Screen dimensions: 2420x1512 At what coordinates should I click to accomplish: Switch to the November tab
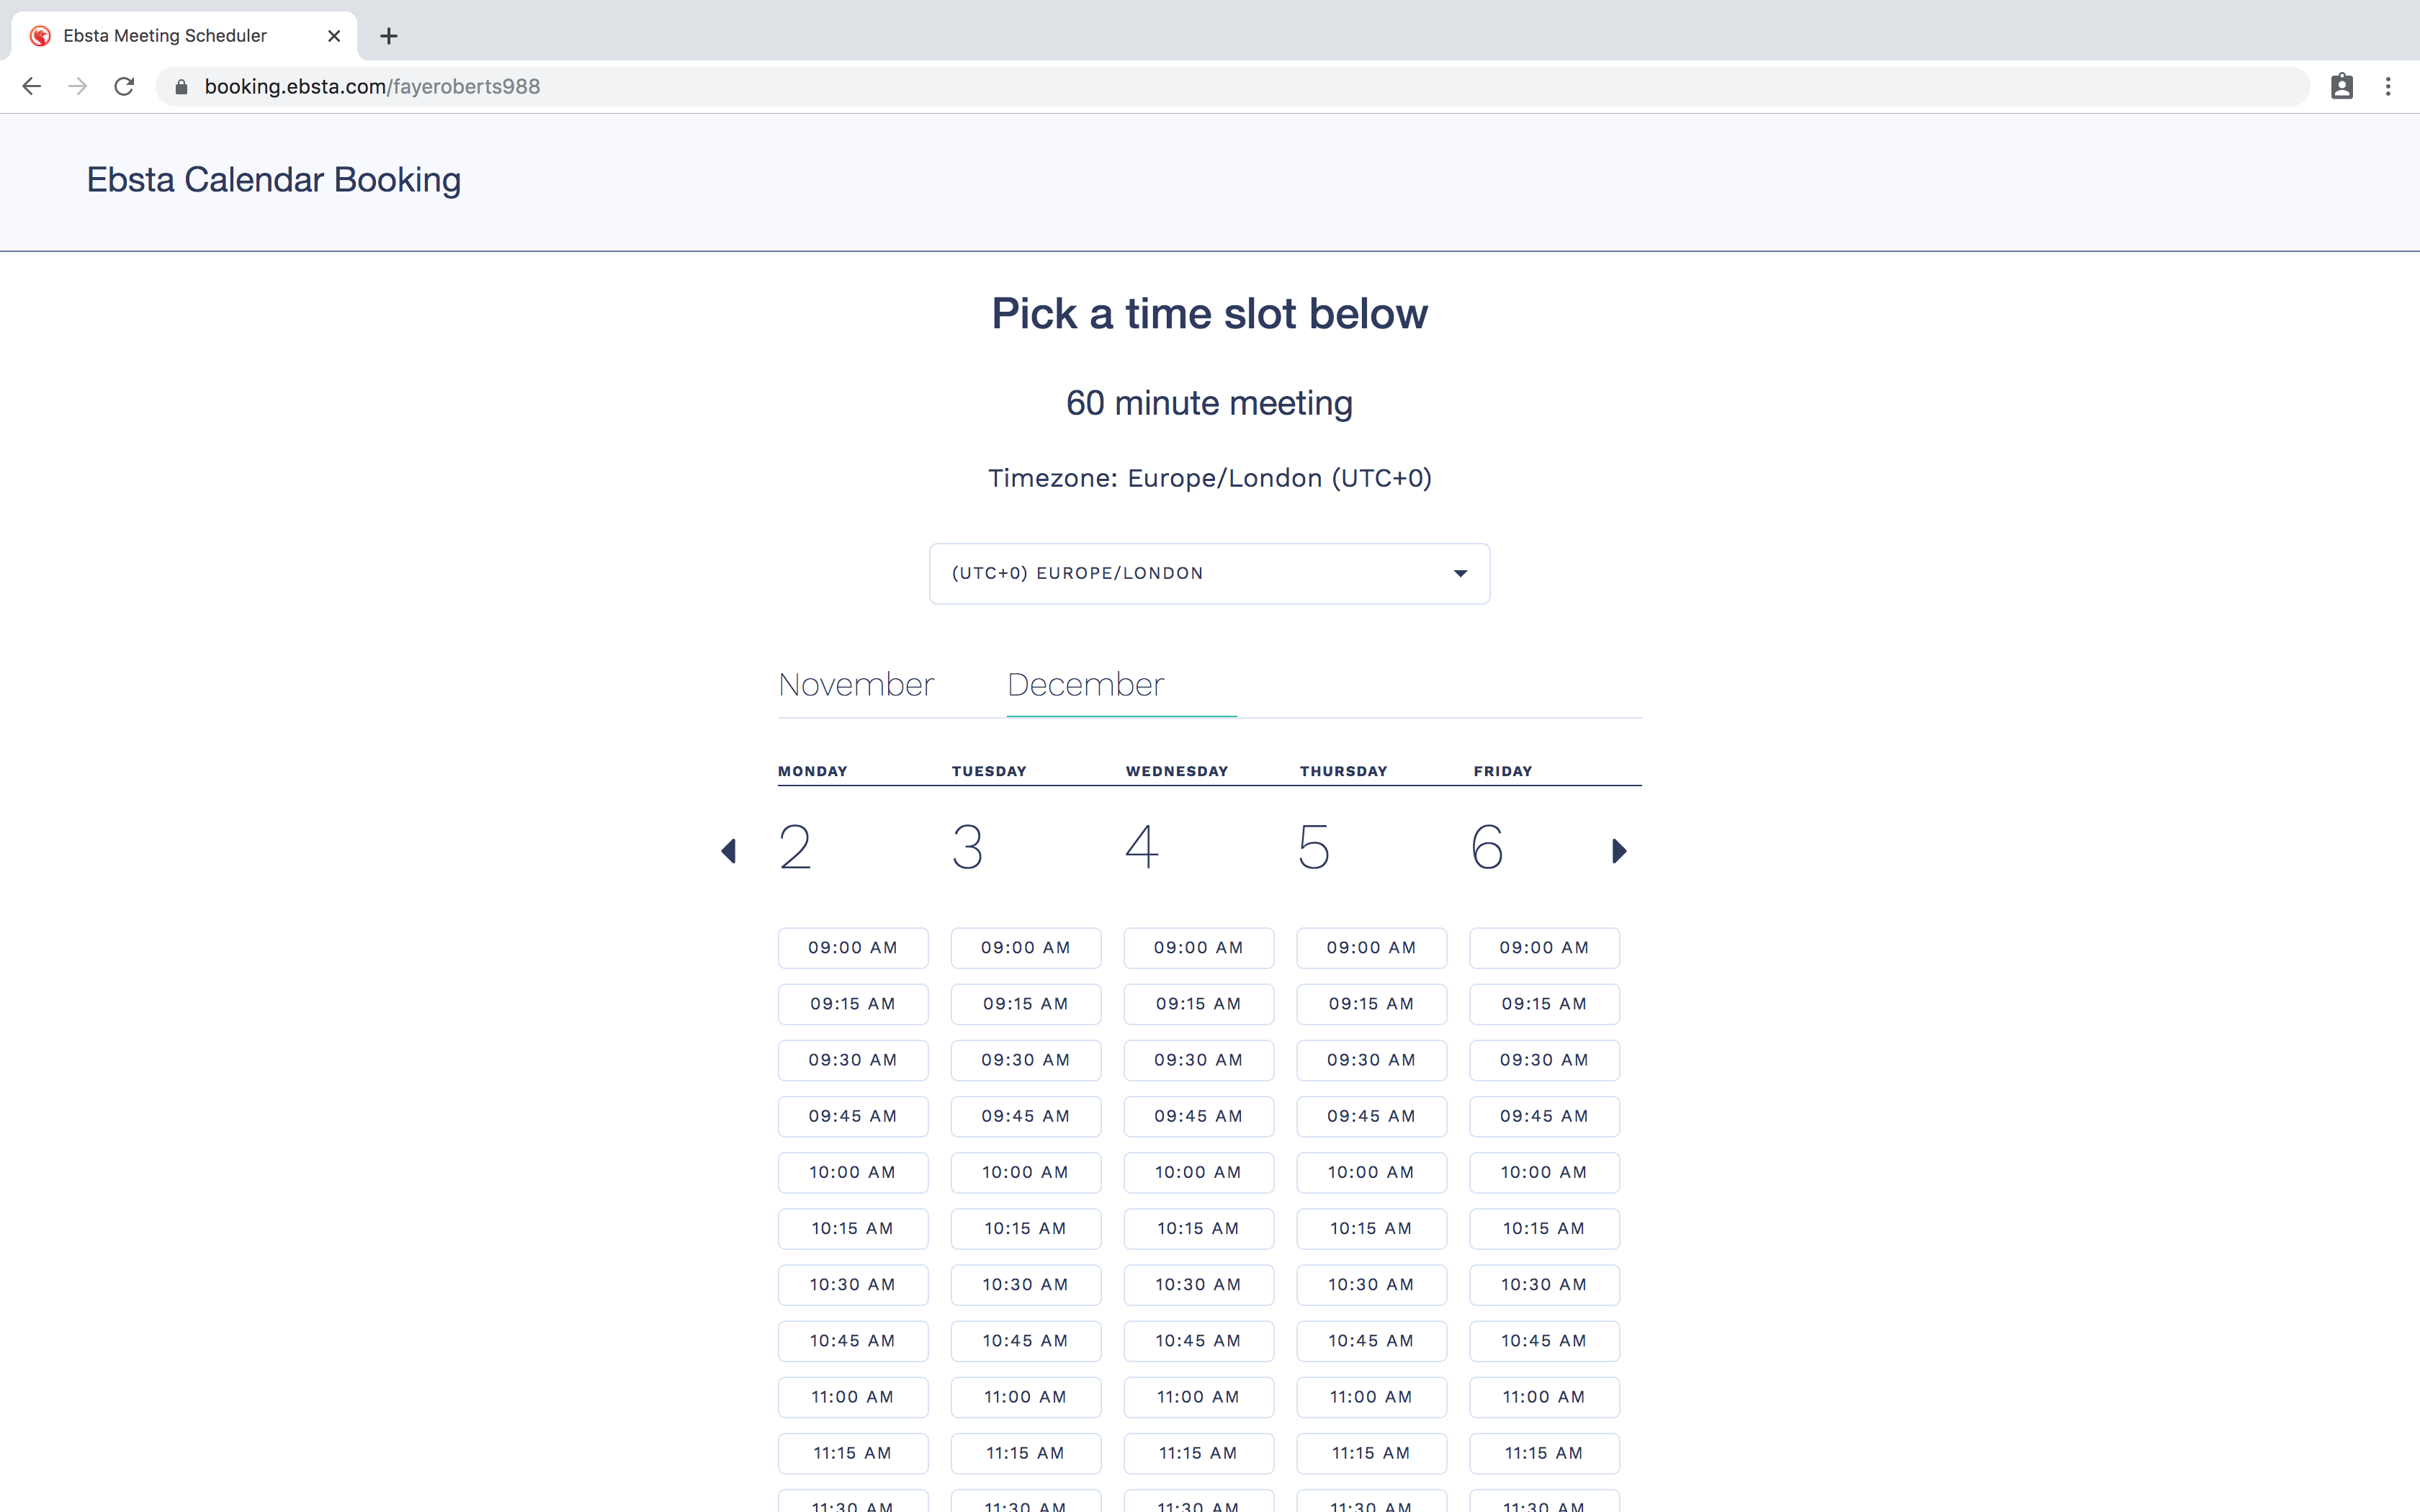tap(856, 685)
